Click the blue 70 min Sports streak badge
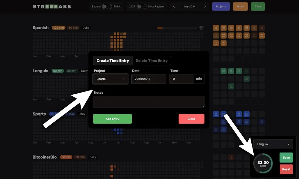The image size is (299, 179). 216,114
